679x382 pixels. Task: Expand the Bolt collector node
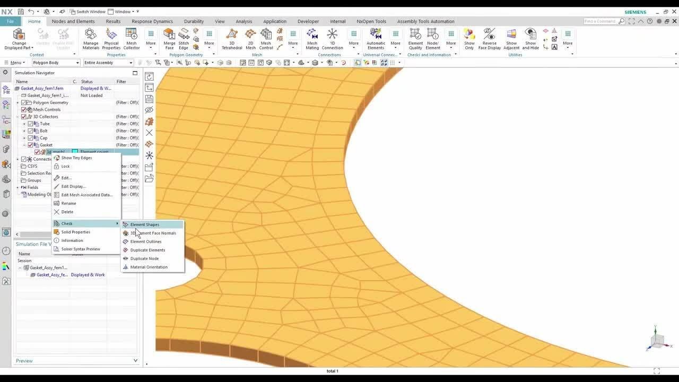coord(24,131)
